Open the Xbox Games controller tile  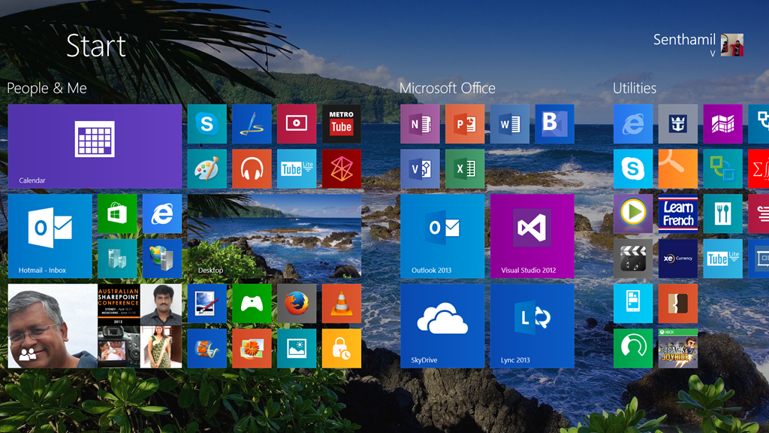pos(252,304)
